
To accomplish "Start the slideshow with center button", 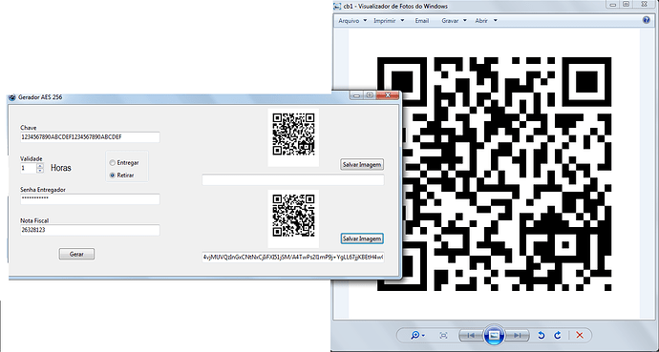I will tap(495, 335).
